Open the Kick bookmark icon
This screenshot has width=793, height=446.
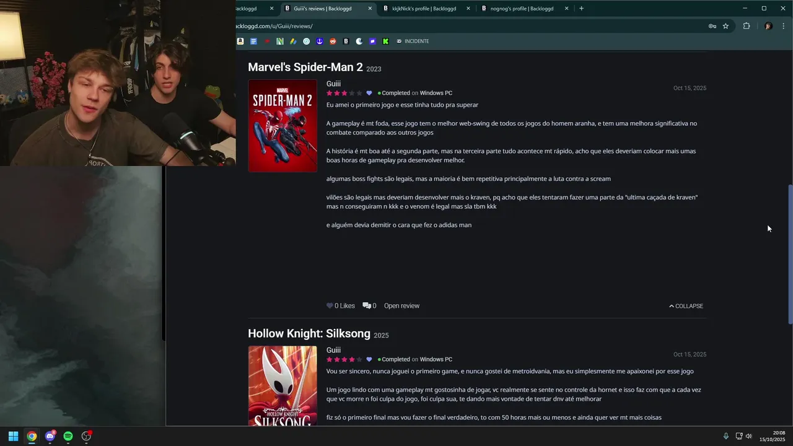385,42
